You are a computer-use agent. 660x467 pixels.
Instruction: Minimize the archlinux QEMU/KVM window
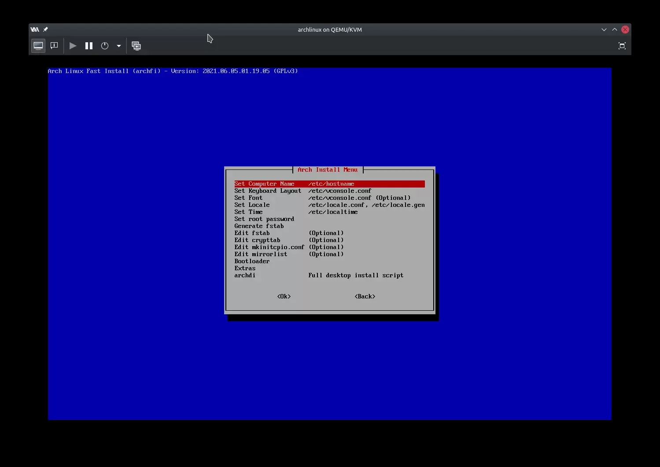click(x=604, y=29)
